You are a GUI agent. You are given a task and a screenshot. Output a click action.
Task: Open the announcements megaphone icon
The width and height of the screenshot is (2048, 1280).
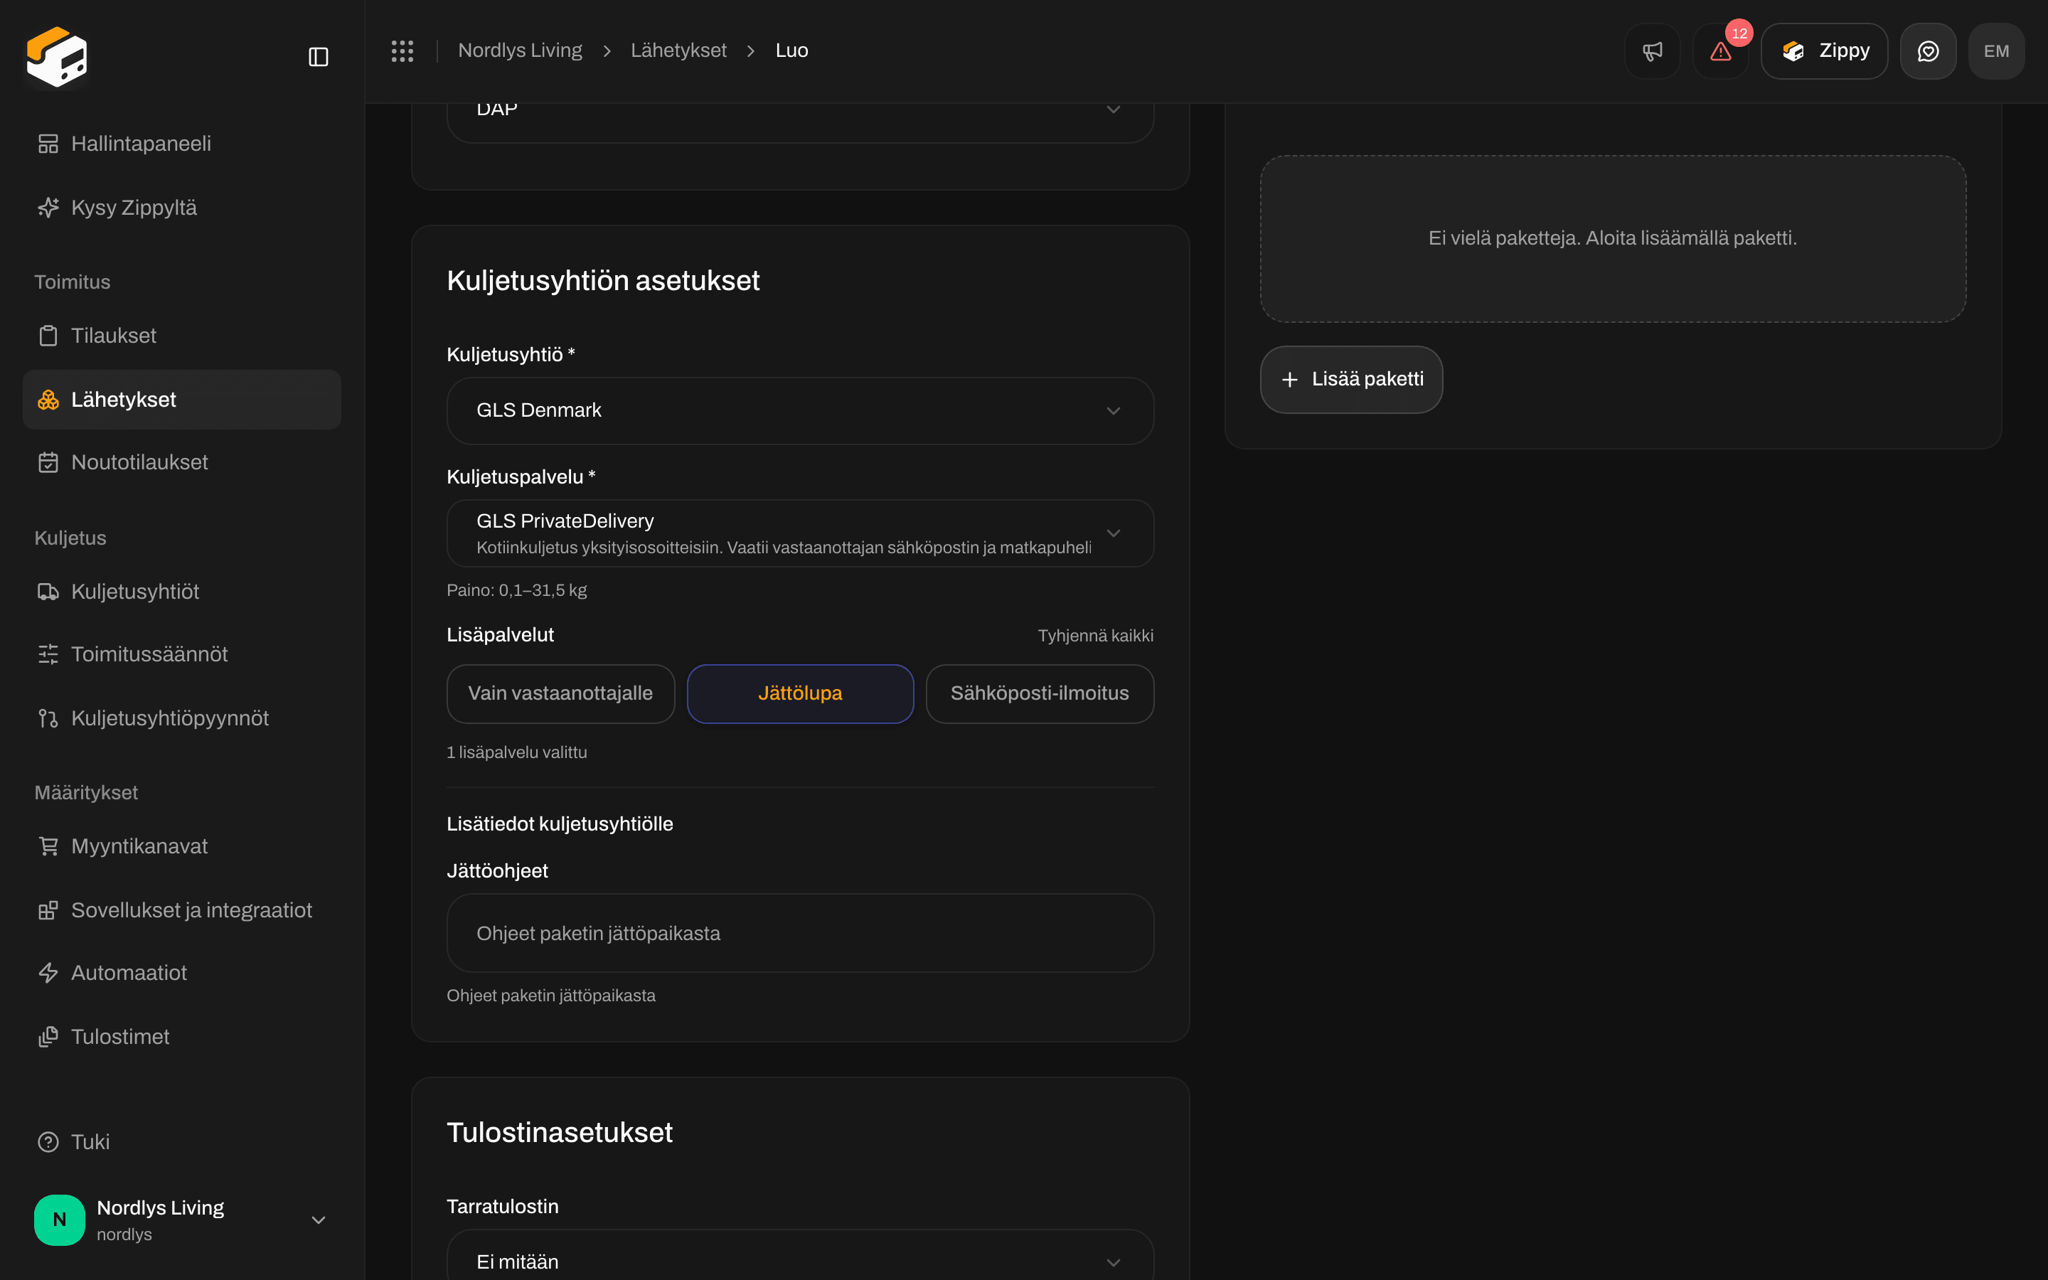(x=1652, y=50)
